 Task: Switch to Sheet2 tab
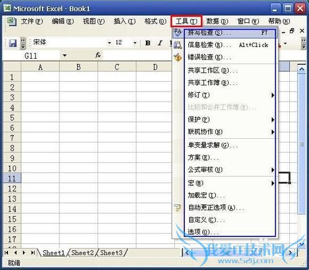pyautogui.click(x=82, y=253)
